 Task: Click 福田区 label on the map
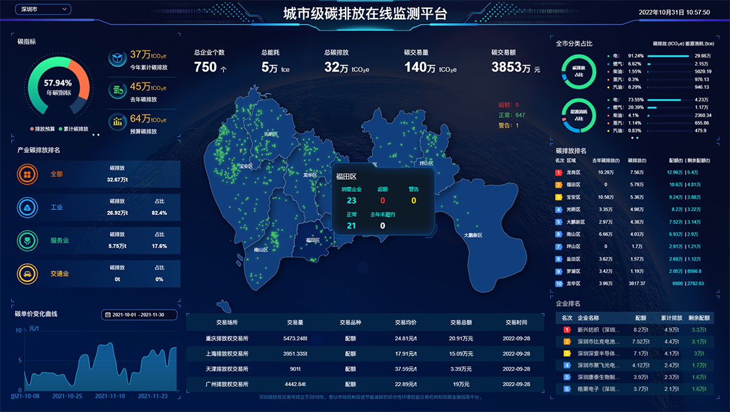(313, 239)
